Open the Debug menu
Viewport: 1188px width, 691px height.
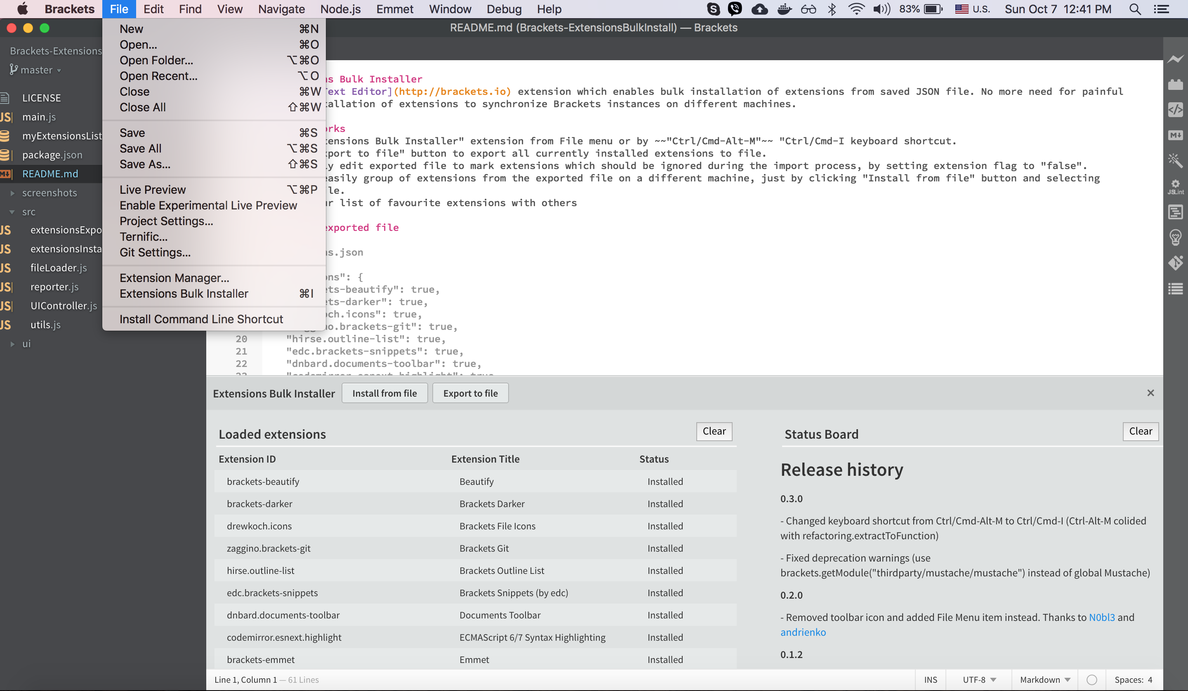pos(504,9)
